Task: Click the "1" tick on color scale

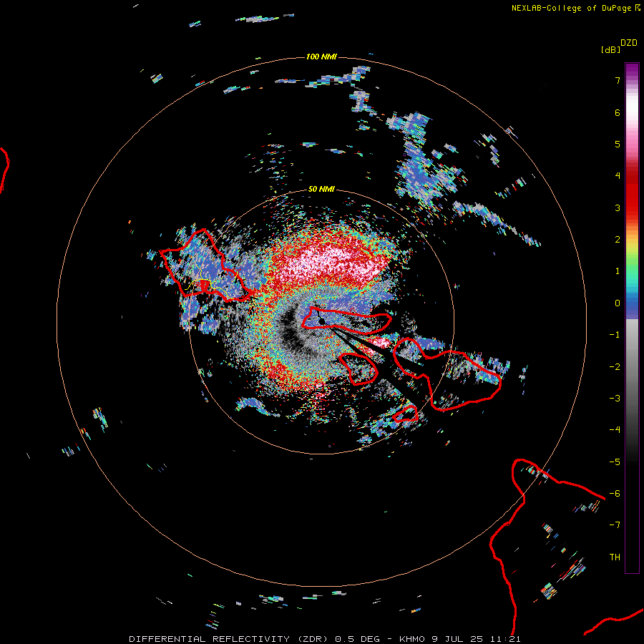Action: (x=618, y=271)
